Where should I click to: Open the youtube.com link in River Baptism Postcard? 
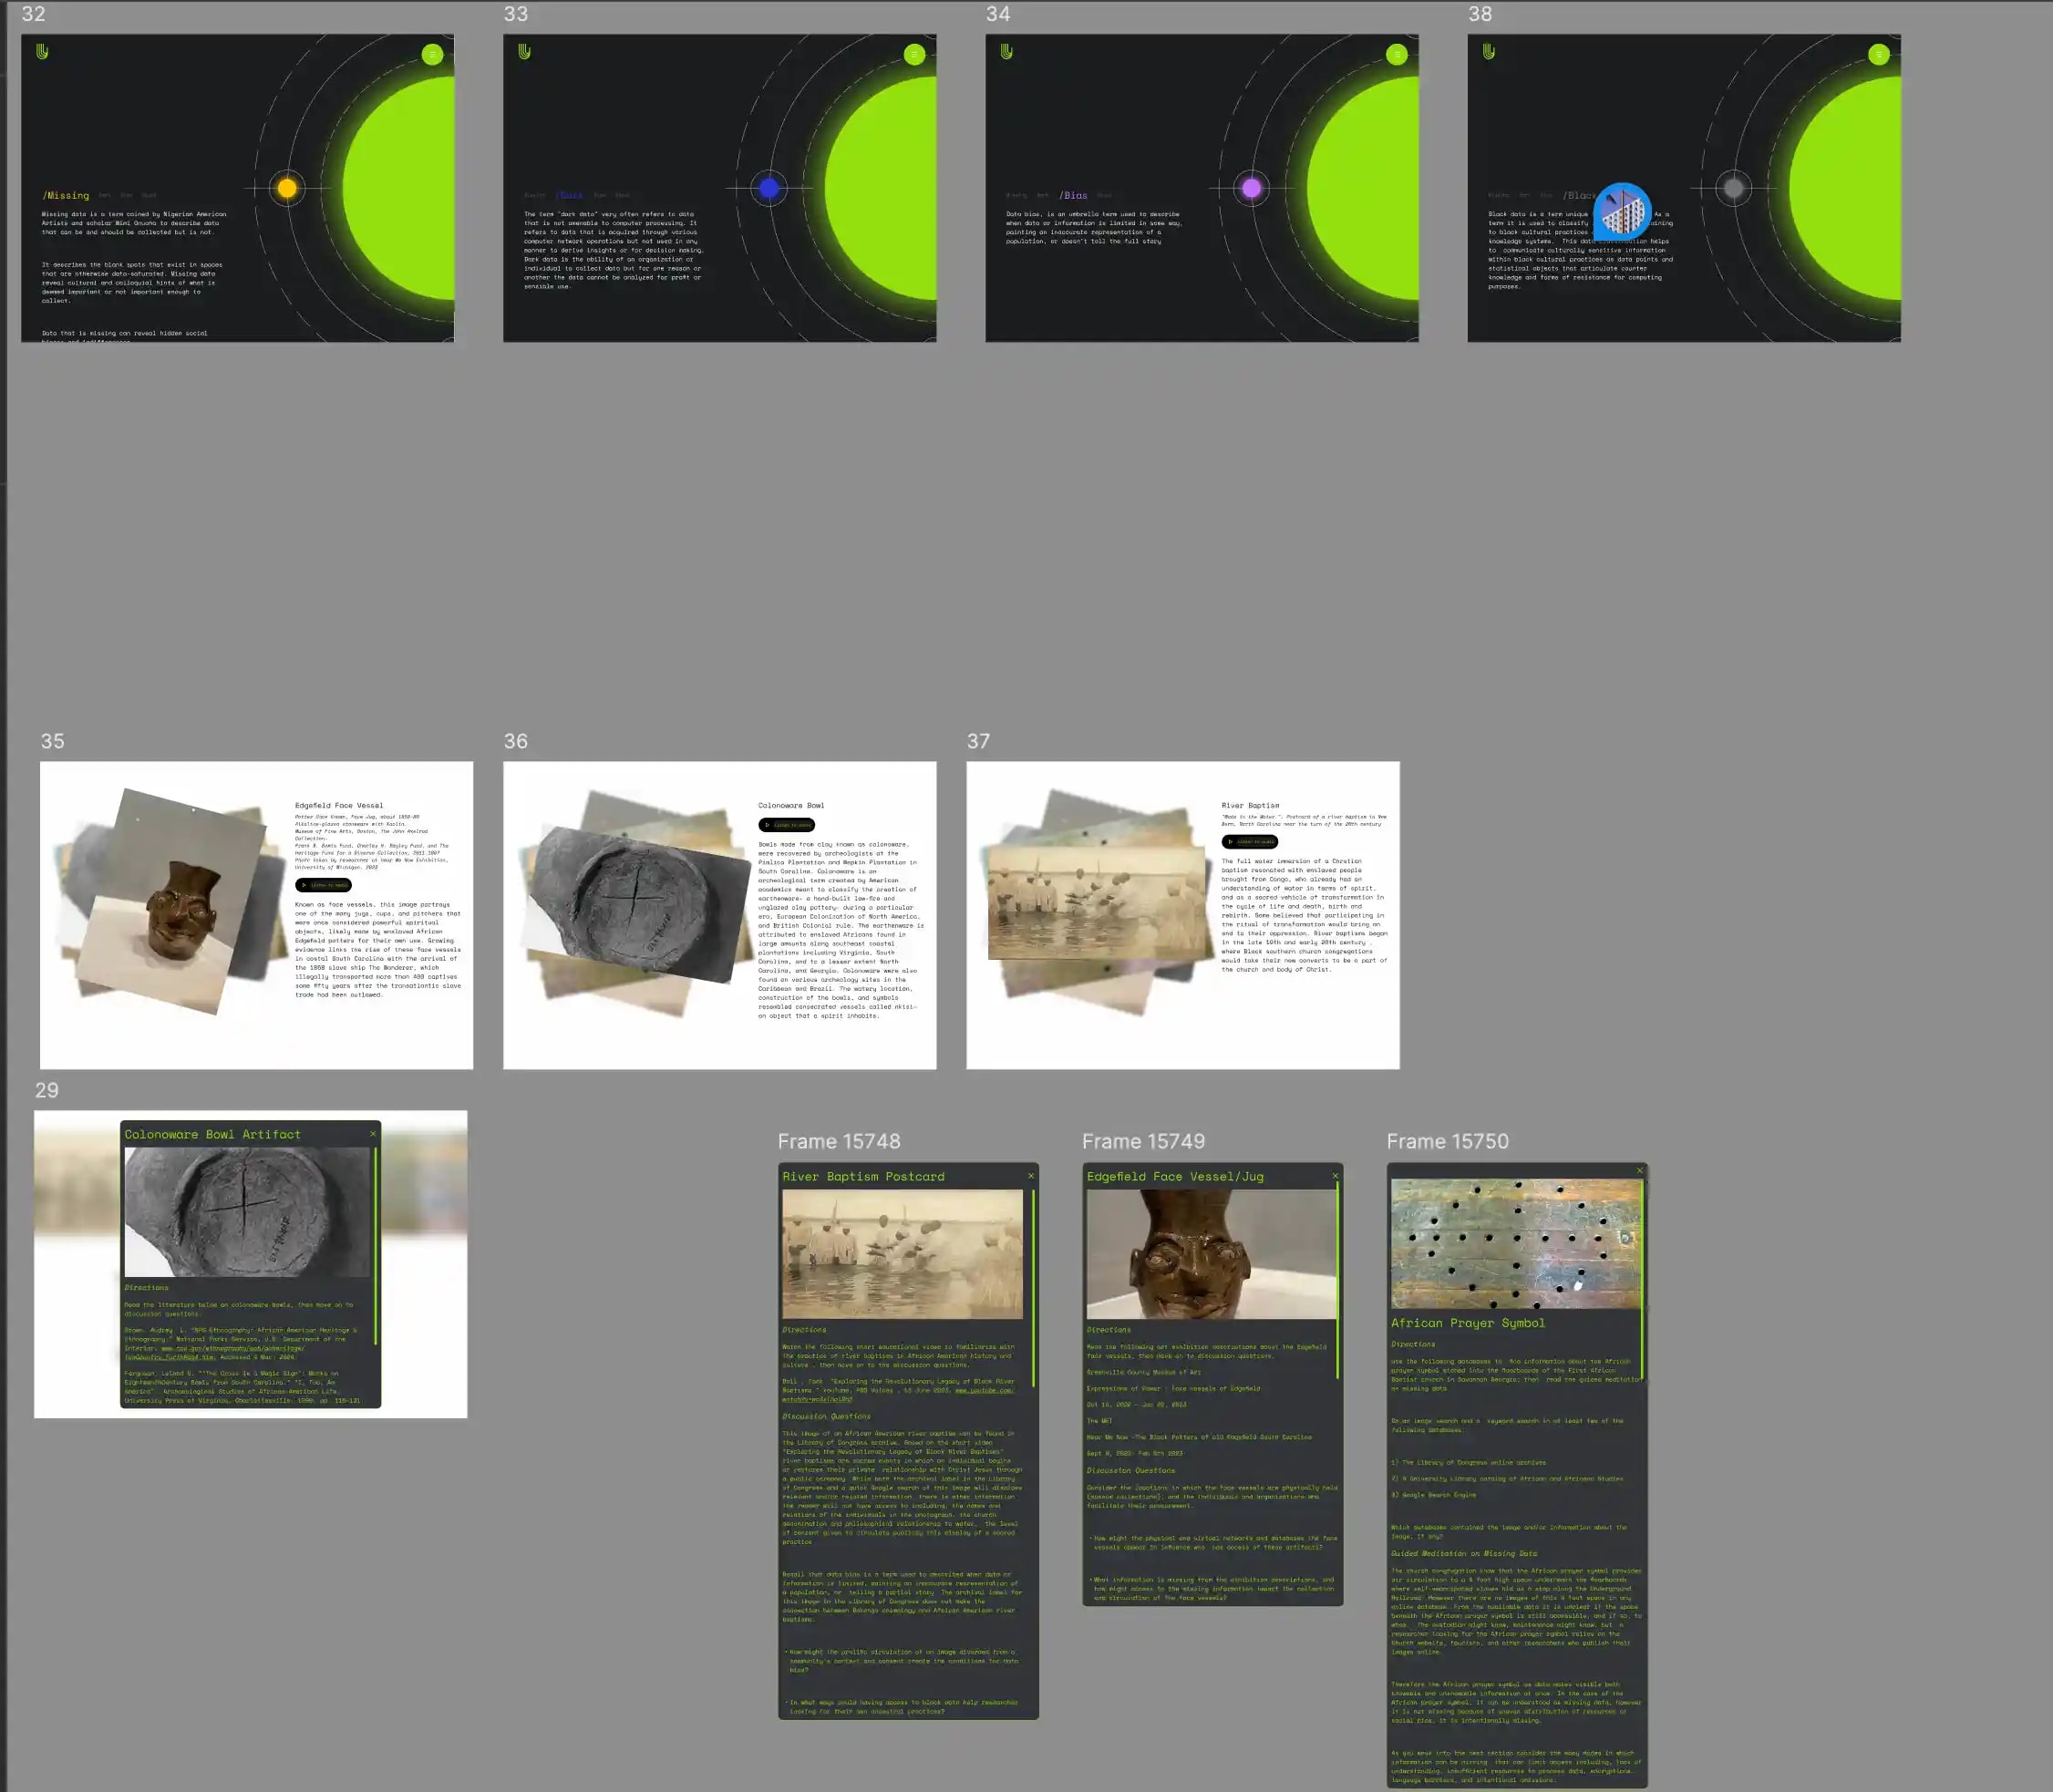pyautogui.click(x=983, y=1390)
